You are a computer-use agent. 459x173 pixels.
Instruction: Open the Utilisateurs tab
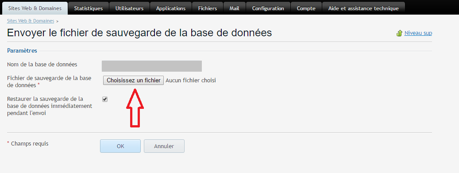tap(129, 8)
